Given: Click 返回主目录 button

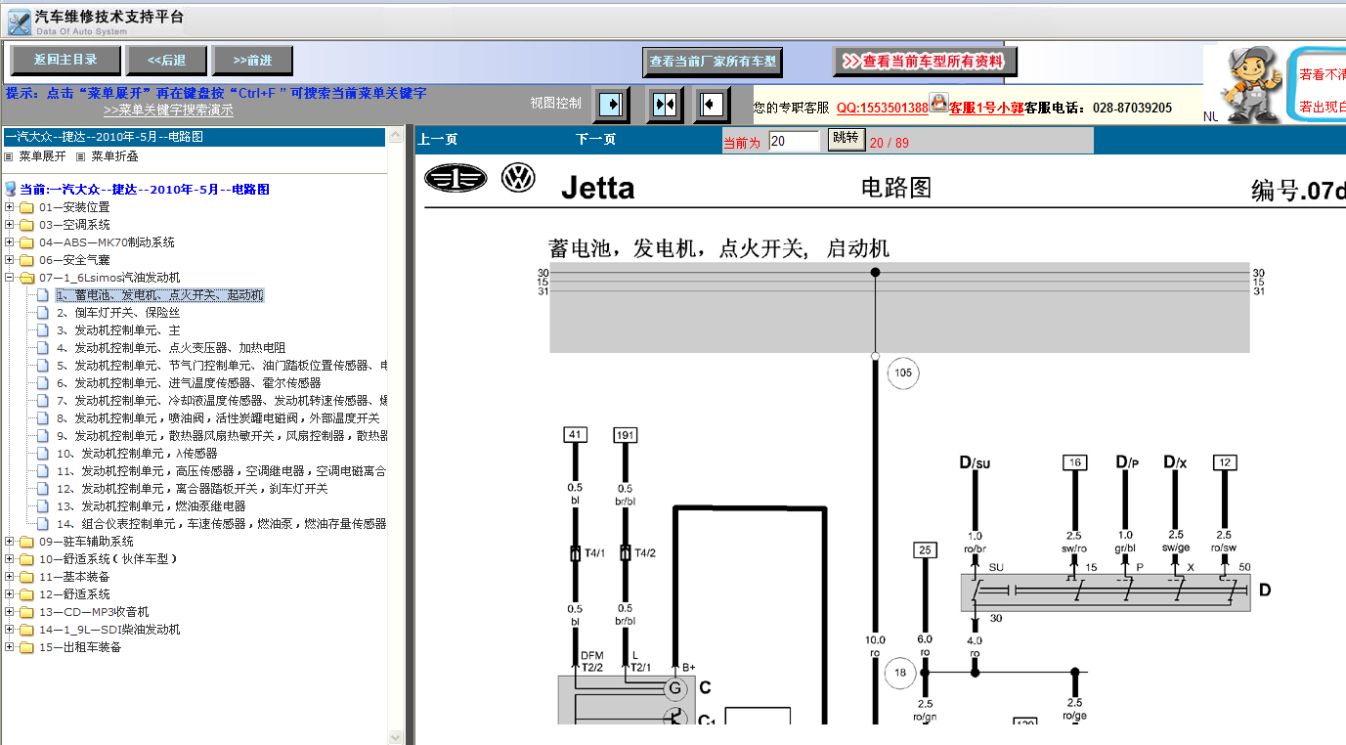Looking at the screenshot, I should pyautogui.click(x=65, y=61).
